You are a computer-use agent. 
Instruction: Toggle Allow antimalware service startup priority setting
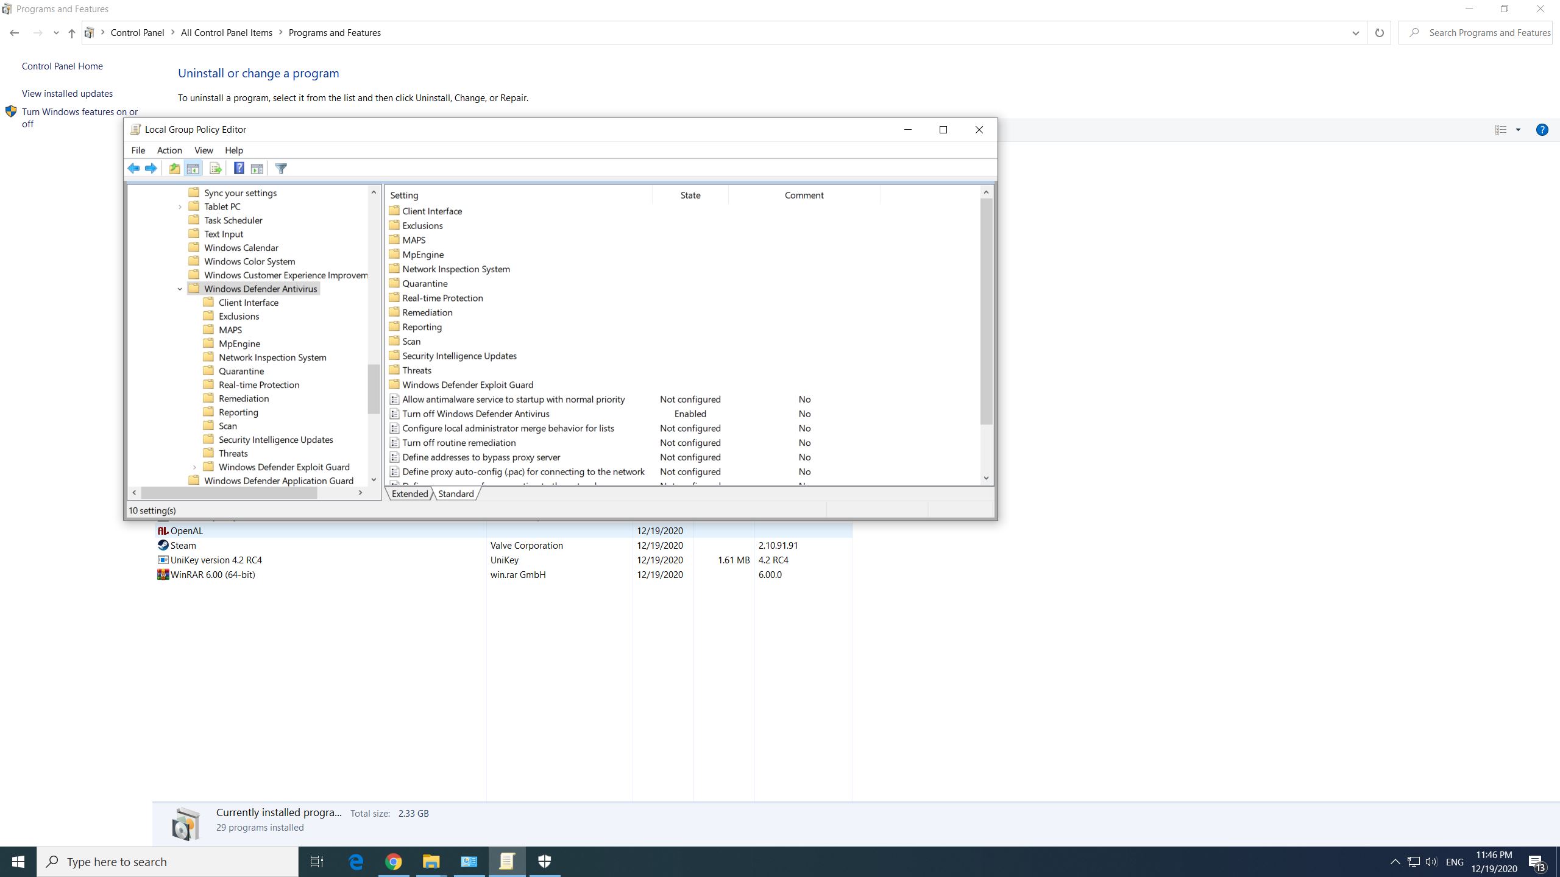pos(514,398)
